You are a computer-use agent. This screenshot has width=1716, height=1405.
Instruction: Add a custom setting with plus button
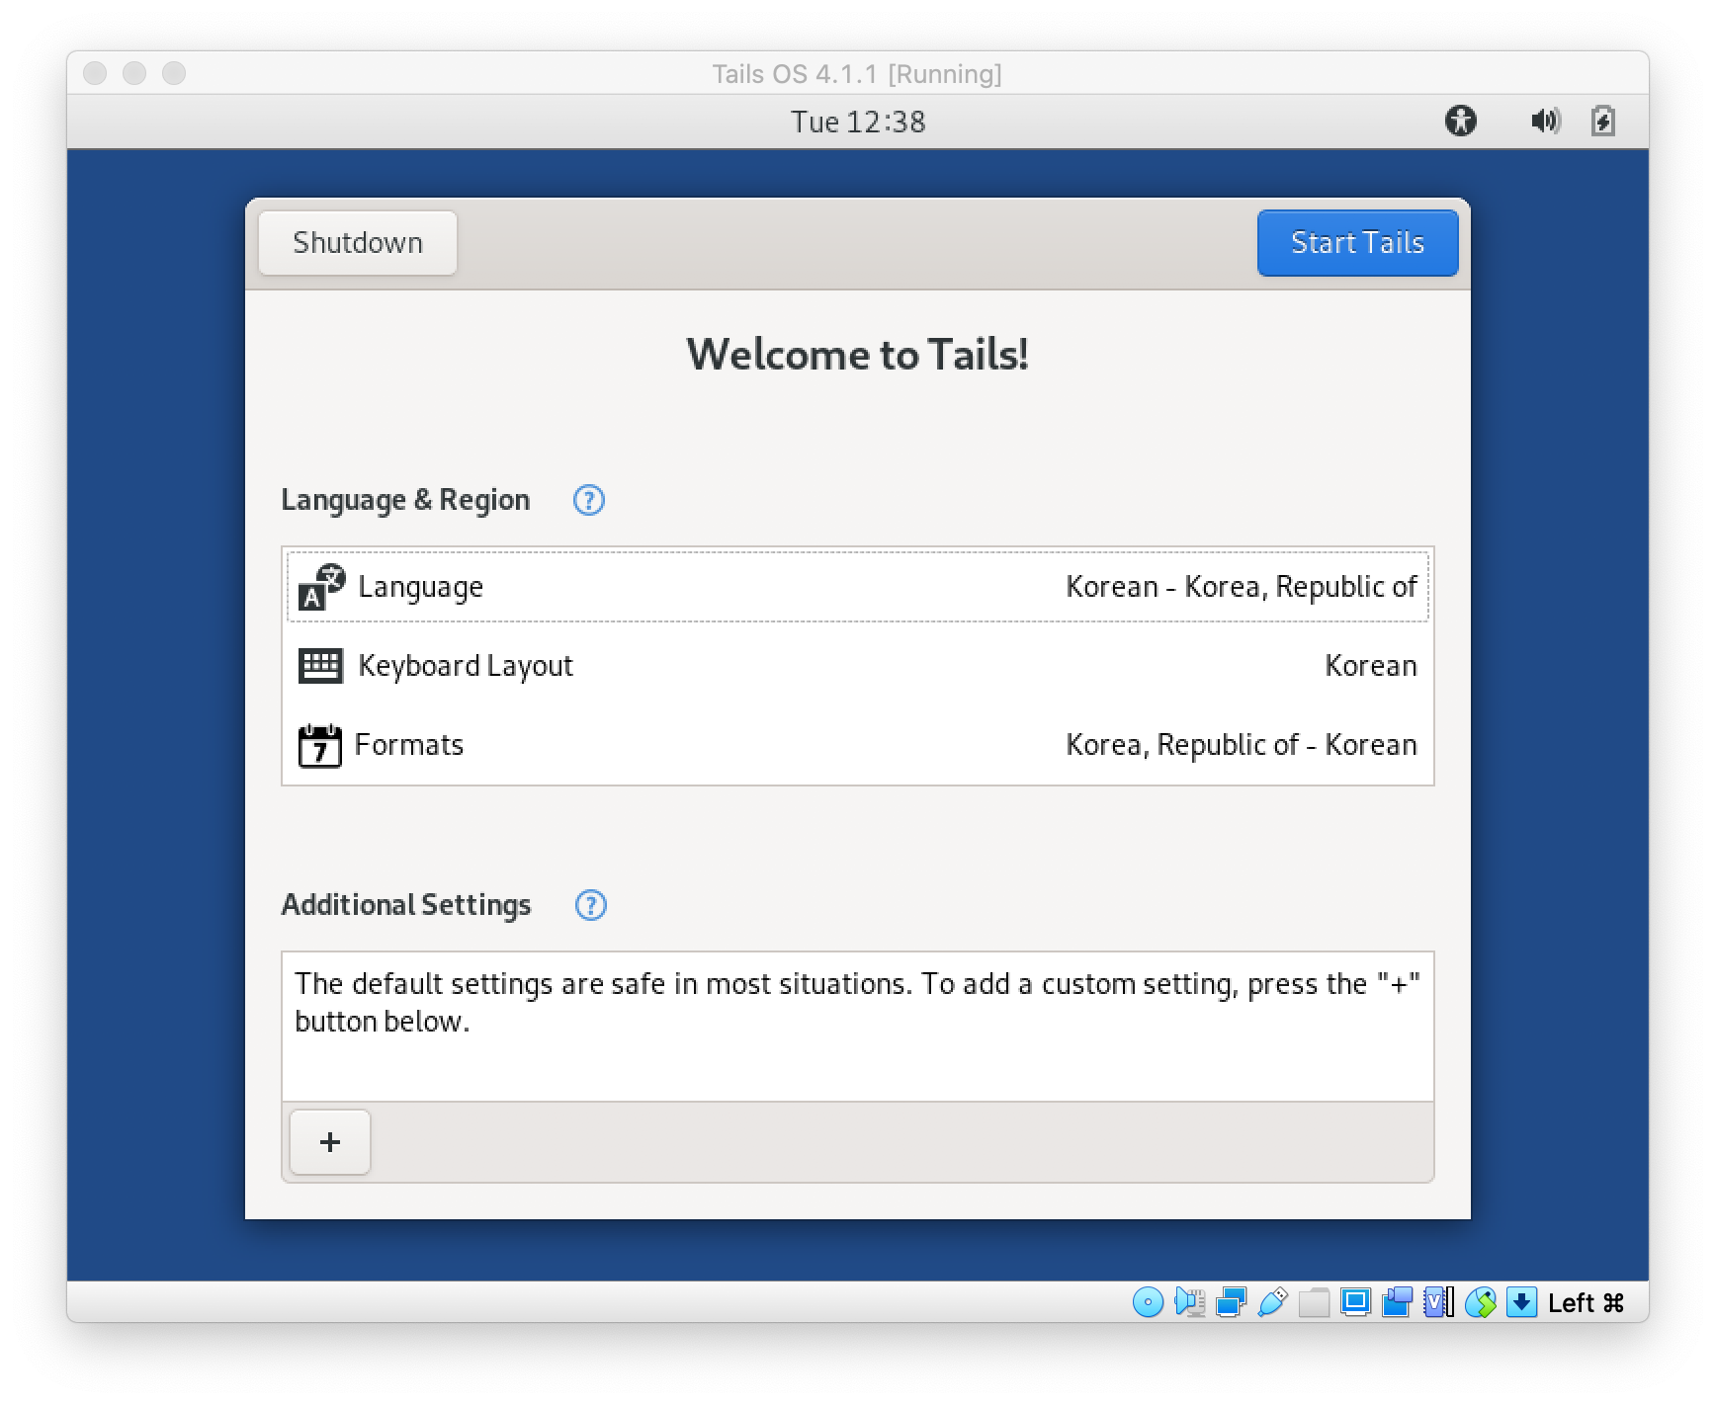[330, 1142]
